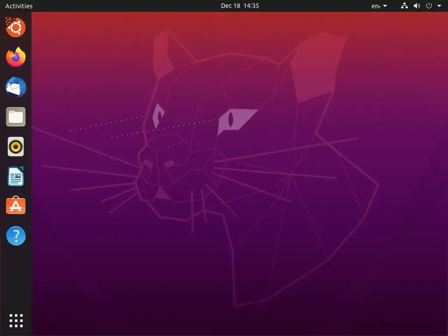Click the Activities button
448x336 pixels.
19,6
